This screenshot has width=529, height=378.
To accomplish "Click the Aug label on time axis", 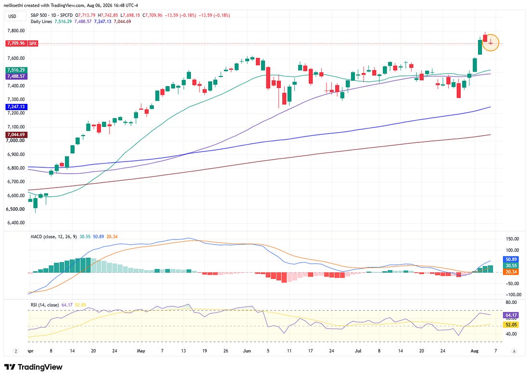I will pyautogui.click(x=474, y=351).
